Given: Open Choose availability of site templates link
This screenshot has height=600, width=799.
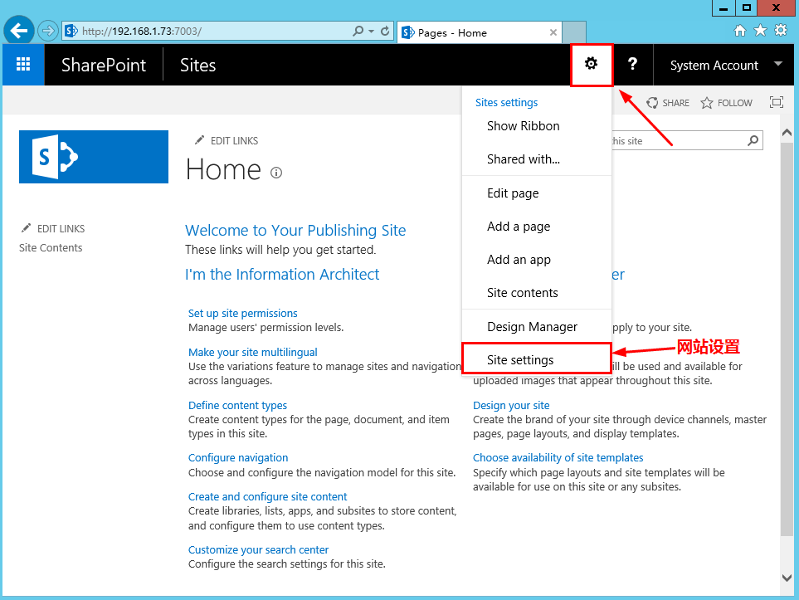Looking at the screenshot, I should point(558,458).
